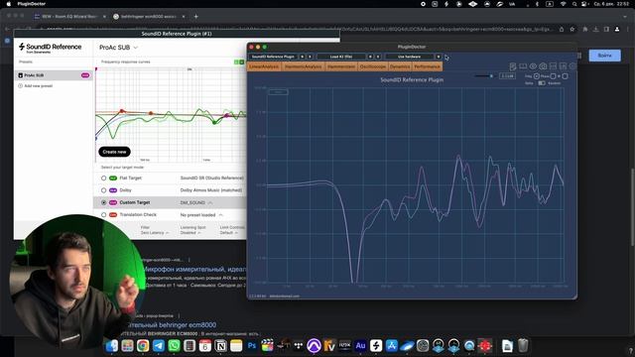This screenshot has width=635, height=357.
Task: Open the behringer ecm8000 search result link
Action: [x=172, y=324]
